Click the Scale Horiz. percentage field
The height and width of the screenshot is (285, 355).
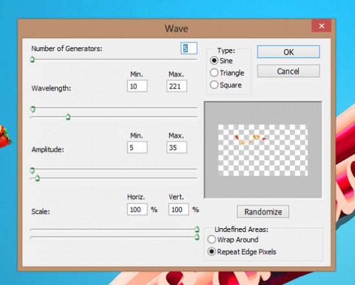point(137,209)
